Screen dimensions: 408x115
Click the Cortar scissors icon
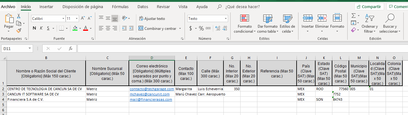[19, 16]
